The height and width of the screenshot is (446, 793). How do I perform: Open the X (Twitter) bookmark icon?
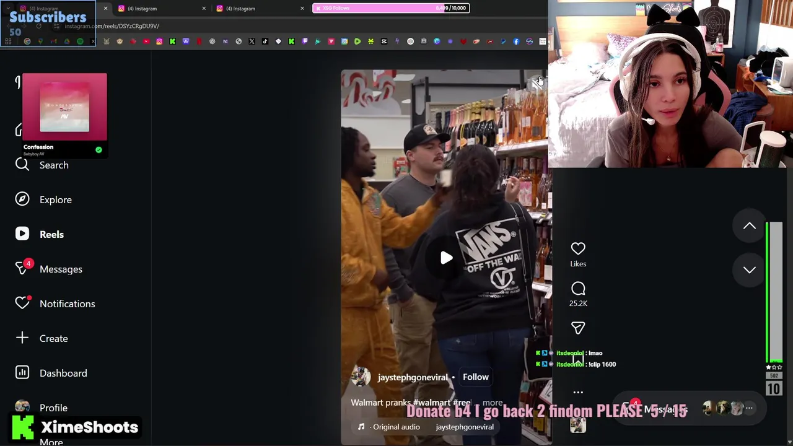point(252,42)
